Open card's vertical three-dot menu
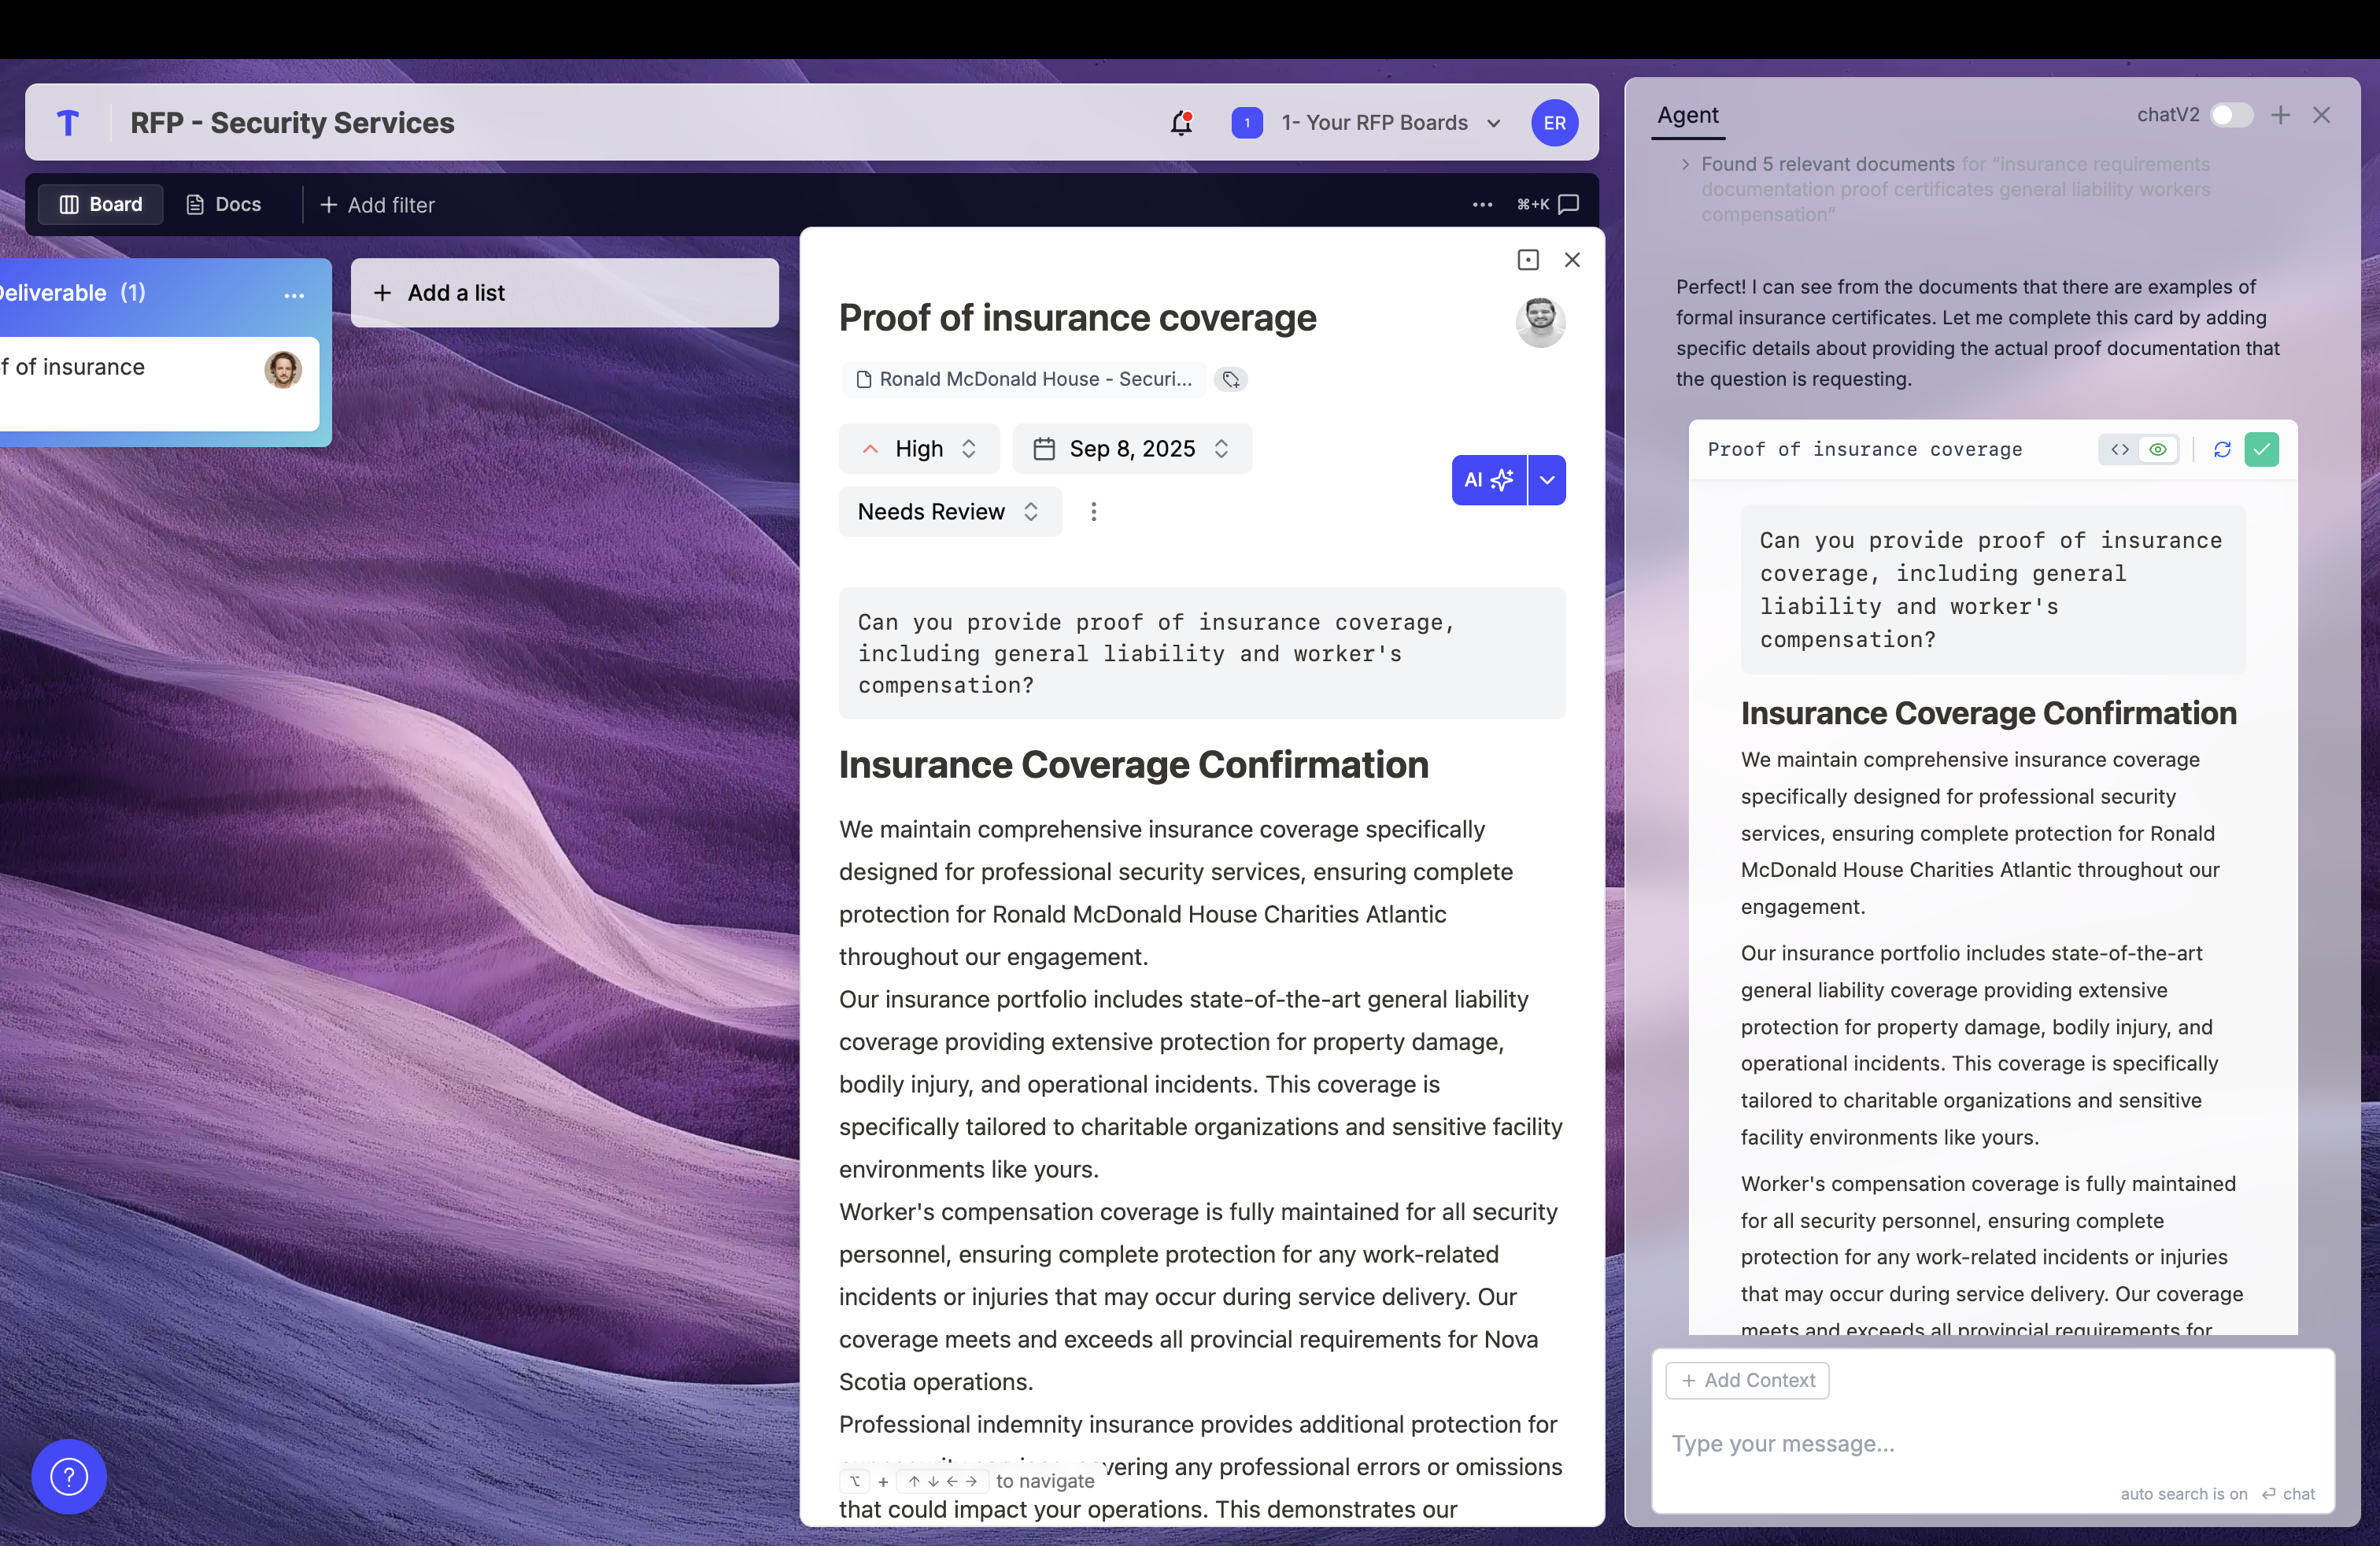 [x=1093, y=512]
